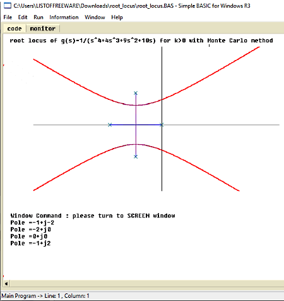
Task: Open the Help menu
Action: [117, 17]
